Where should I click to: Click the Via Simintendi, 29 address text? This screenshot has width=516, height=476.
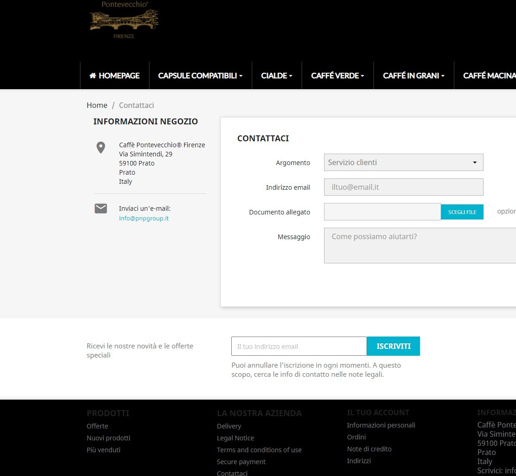click(x=145, y=154)
